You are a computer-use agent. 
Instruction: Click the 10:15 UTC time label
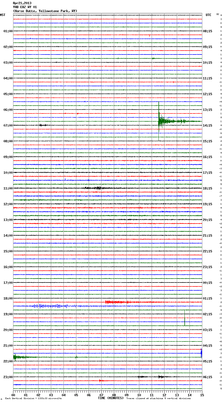click(x=208, y=63)
